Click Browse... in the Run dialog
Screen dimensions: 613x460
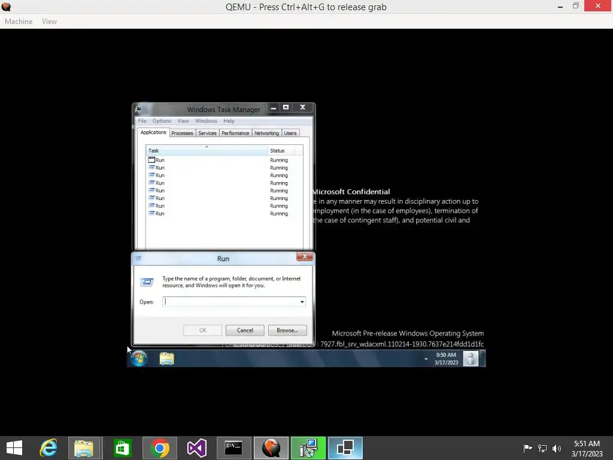point(287,330)
